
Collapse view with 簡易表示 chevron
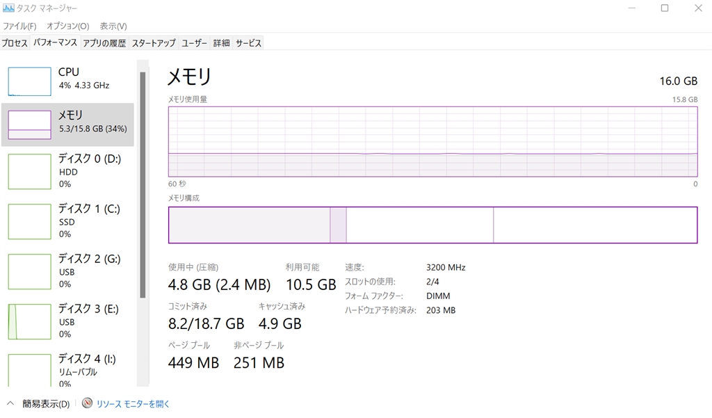pyautogui.click(x=10, y=403)
